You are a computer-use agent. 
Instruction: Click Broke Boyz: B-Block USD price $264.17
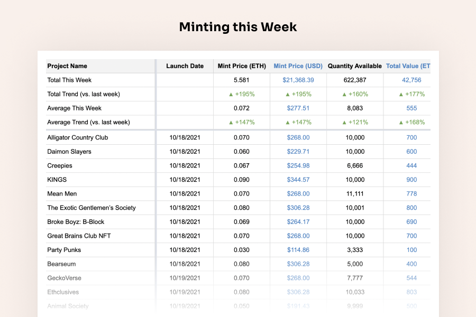pos(298,222)
